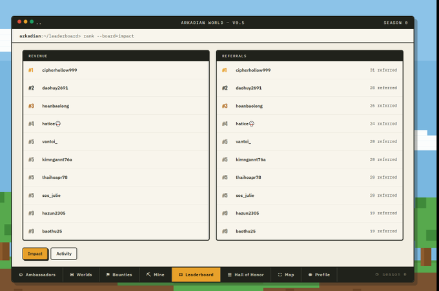Select kimngannt76a in Referrals list
Viewport: 439px width, 291px height.
tap(310, 159)
